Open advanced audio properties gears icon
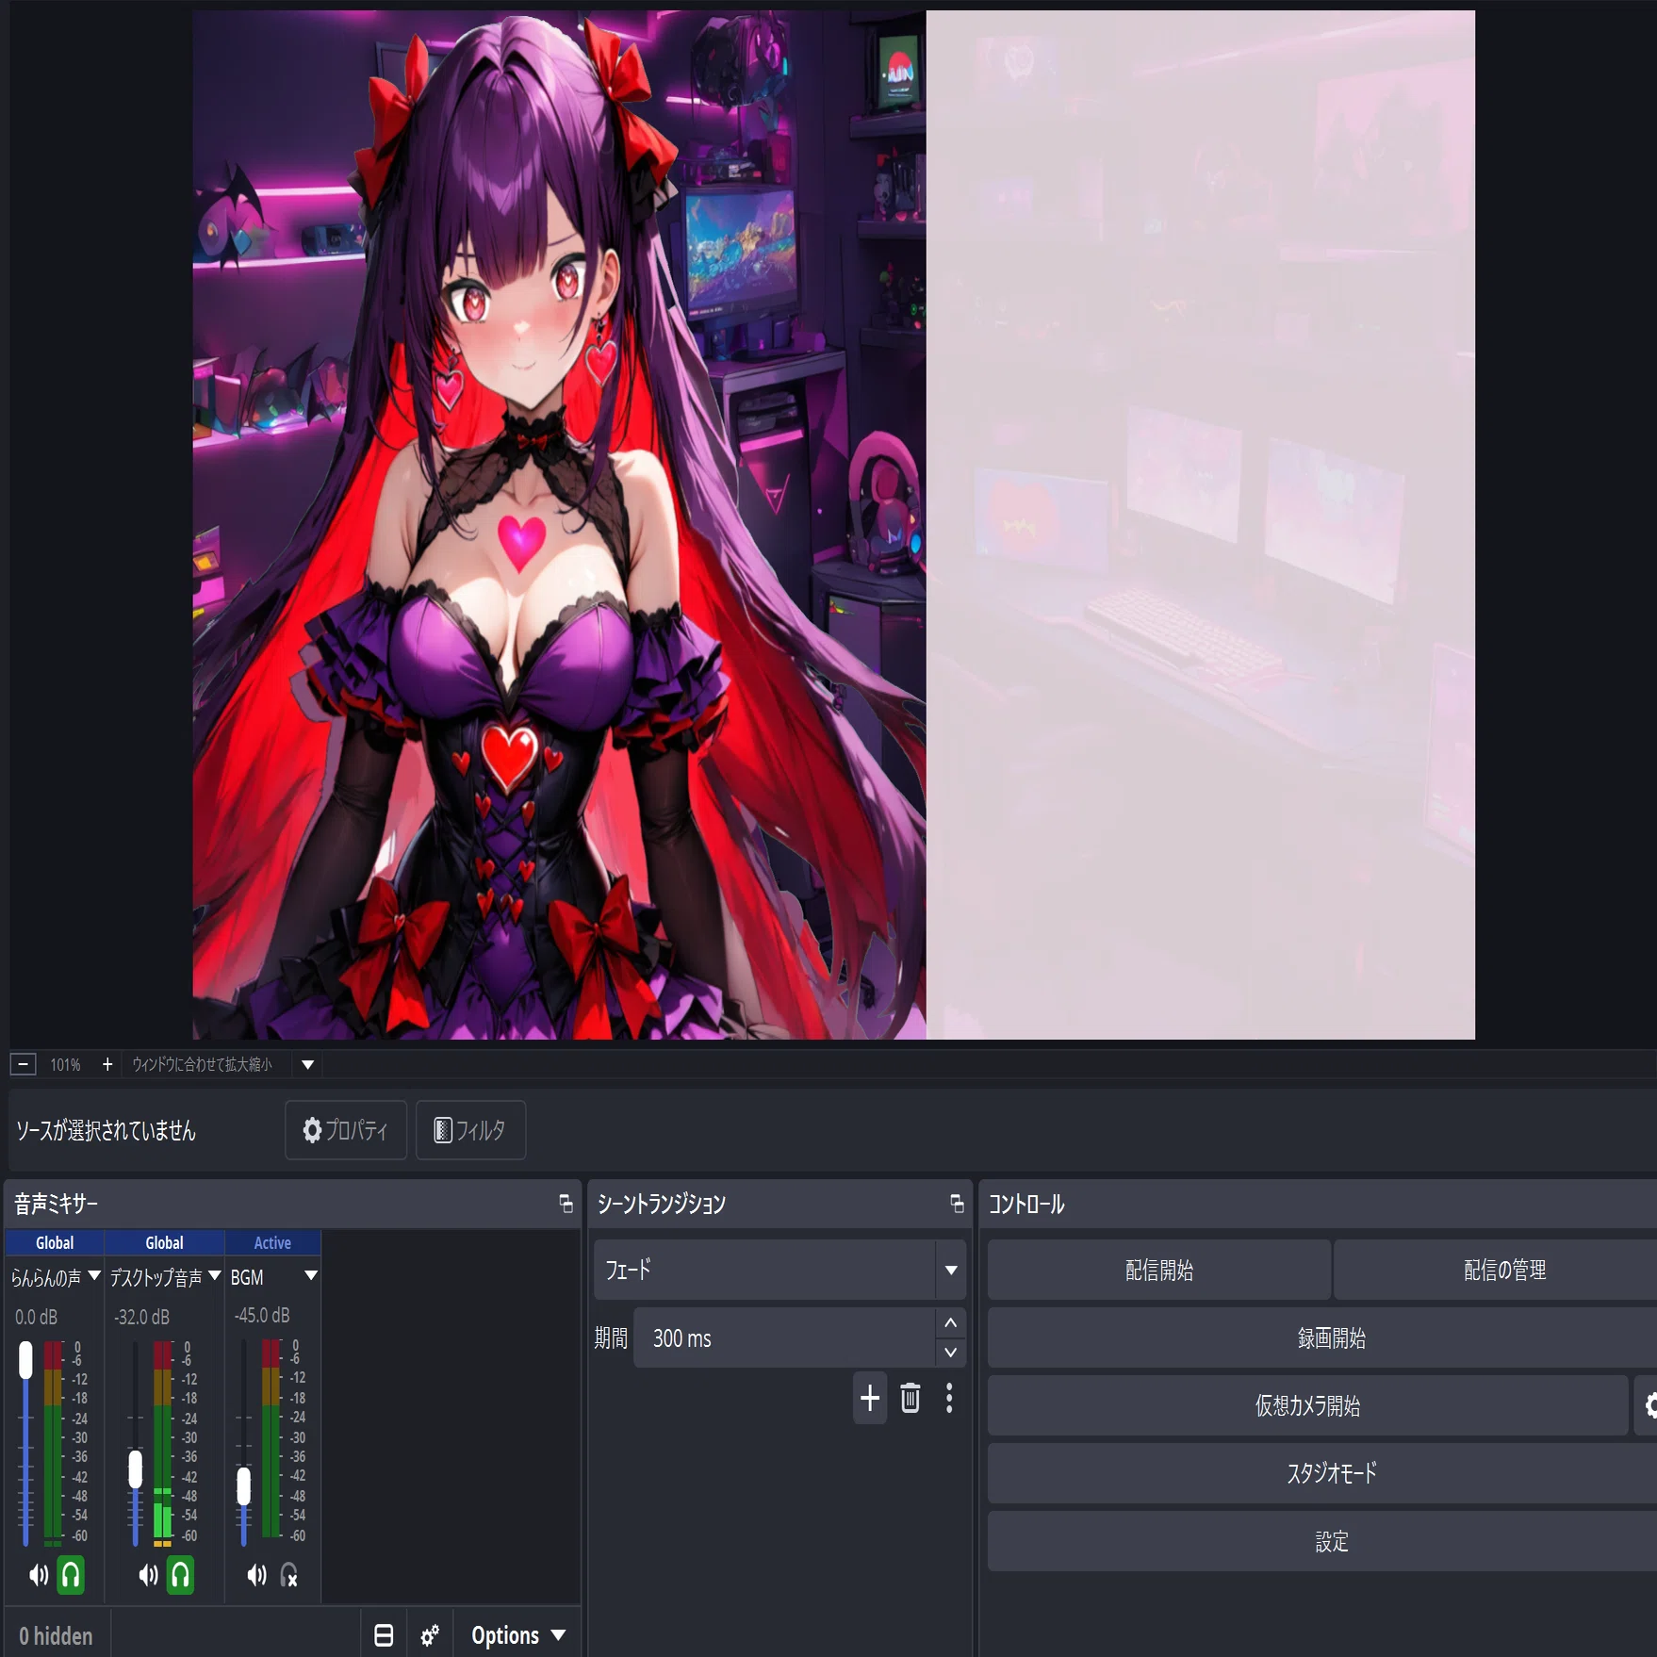The image size is (1657, 1657). point(430,1635)
